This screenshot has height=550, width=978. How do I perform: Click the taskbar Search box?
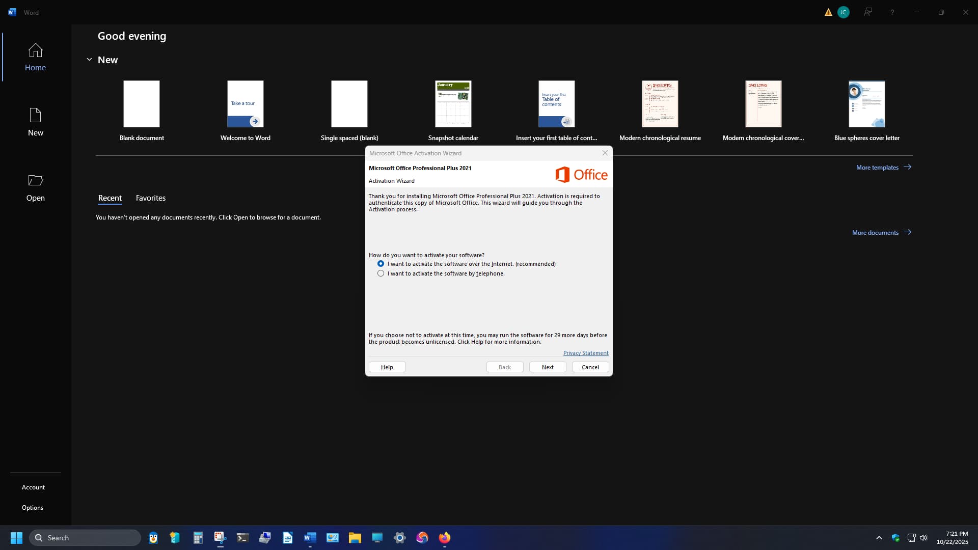click(86, 538)
